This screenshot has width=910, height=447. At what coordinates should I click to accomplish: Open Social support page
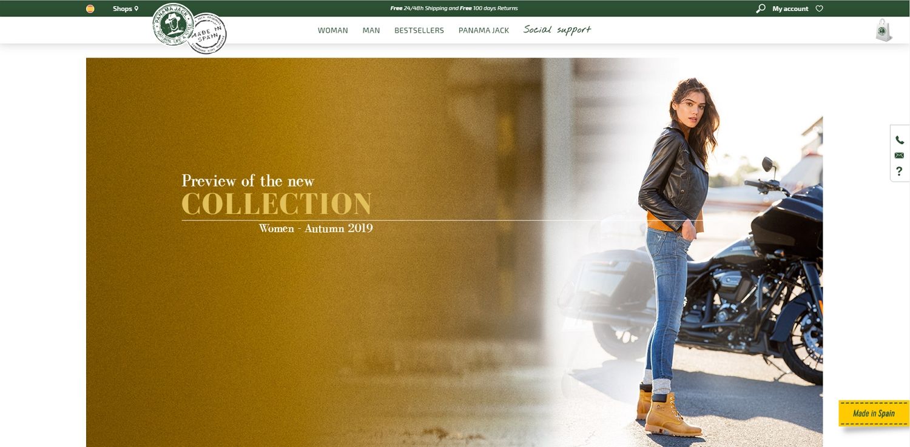557,30
